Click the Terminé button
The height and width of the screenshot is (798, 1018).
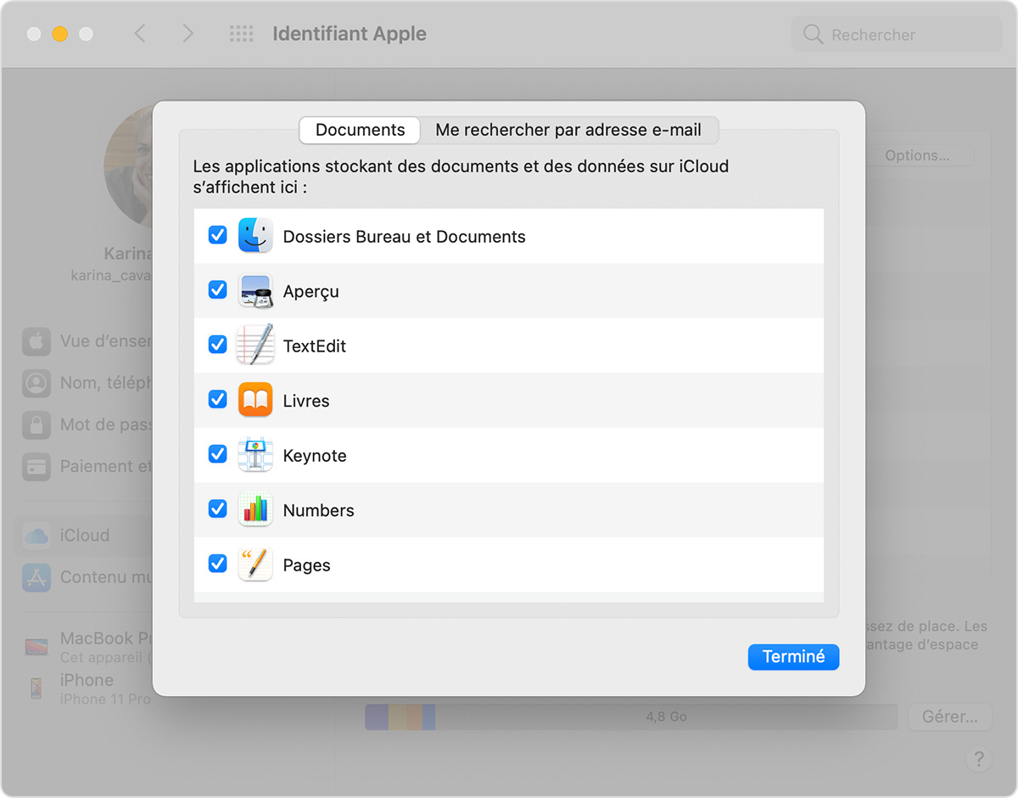(793, 657)
